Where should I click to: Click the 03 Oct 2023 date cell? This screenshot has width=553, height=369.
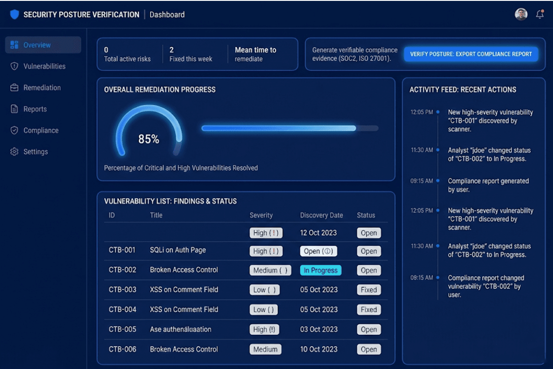pyautogui.click(x=319, y=330)
